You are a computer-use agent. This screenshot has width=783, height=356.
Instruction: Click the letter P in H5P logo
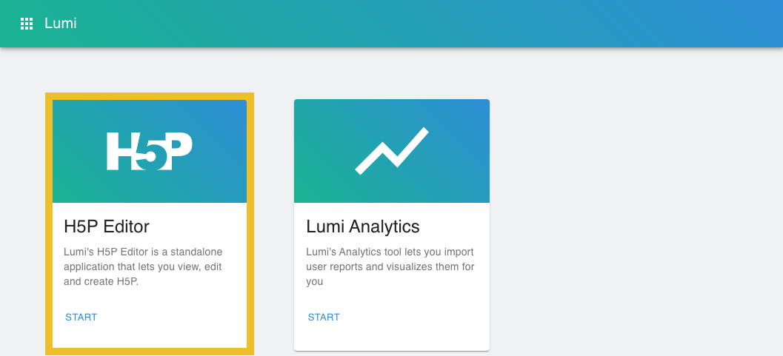click(x=178, y=148)
